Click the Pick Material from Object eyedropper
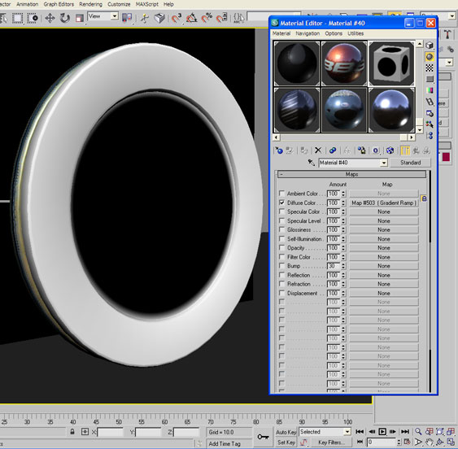Image resolution: width=458 pixels, height=449 pixels. point(312,163)
